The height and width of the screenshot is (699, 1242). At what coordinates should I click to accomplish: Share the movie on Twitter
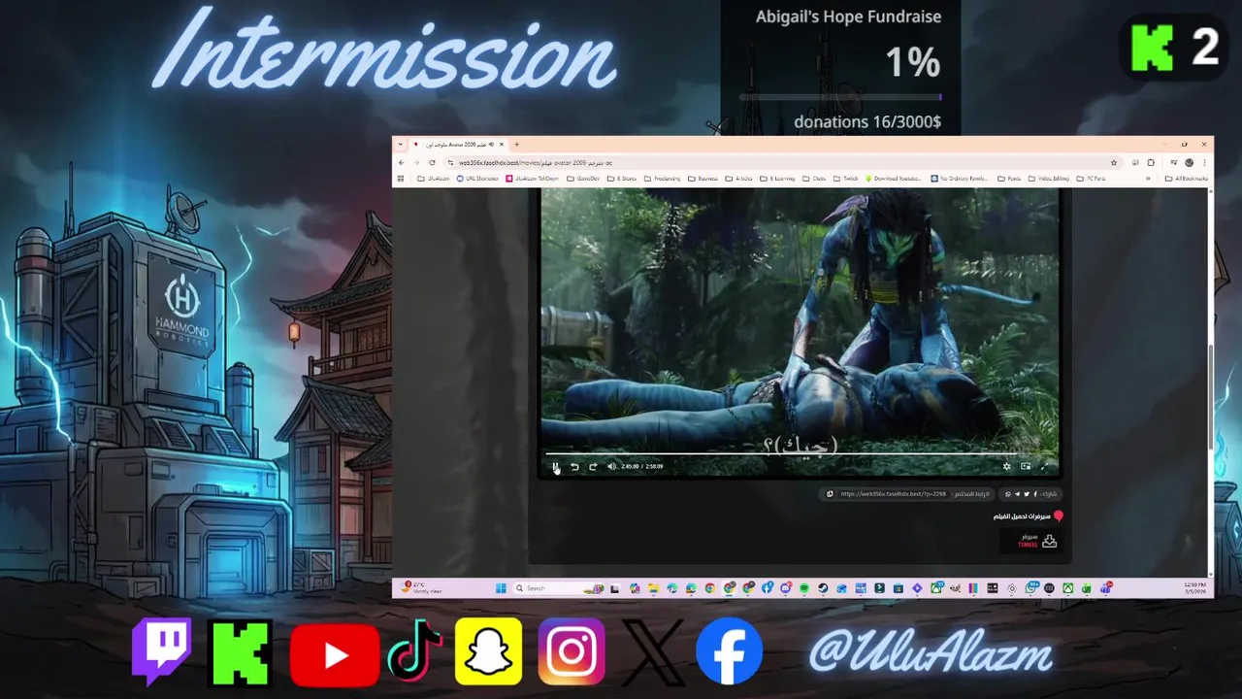1027,494
